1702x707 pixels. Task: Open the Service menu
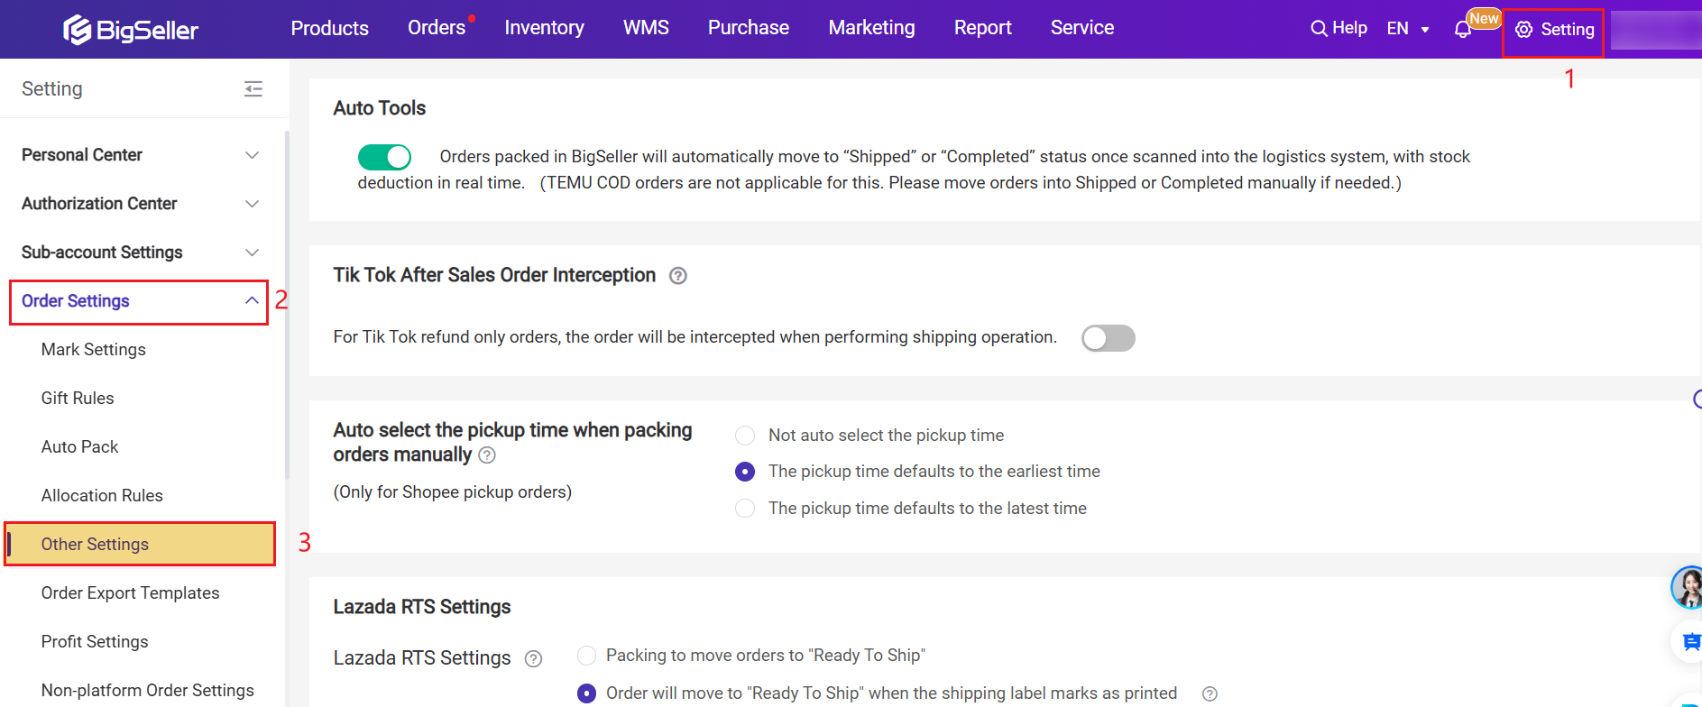(x=1082, y=28)
